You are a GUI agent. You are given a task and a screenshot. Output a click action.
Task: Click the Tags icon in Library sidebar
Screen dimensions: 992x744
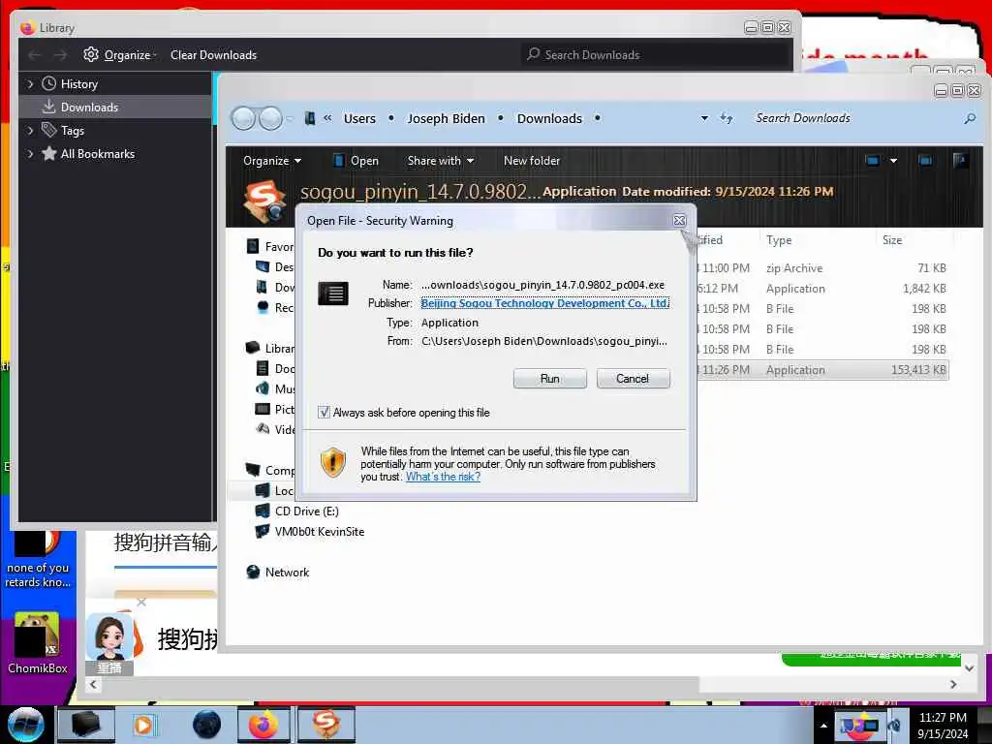[x=48, y=130]
